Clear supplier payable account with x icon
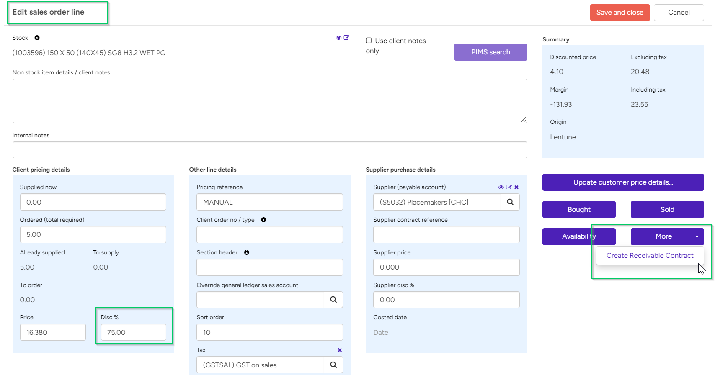 (516, 187)
